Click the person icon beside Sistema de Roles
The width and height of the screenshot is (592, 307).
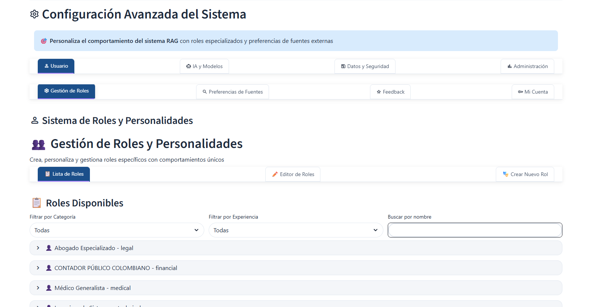[35, 121]
